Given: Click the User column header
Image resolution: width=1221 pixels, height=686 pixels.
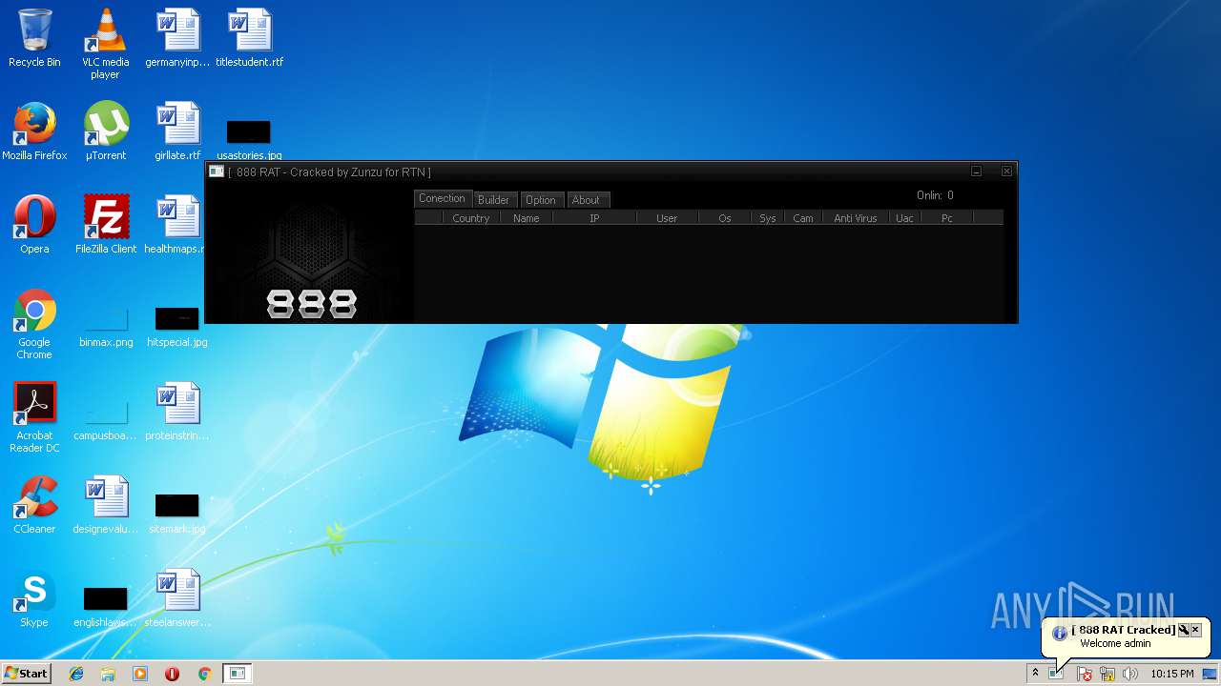Looking at the screenshot, I should pos(667,218).
